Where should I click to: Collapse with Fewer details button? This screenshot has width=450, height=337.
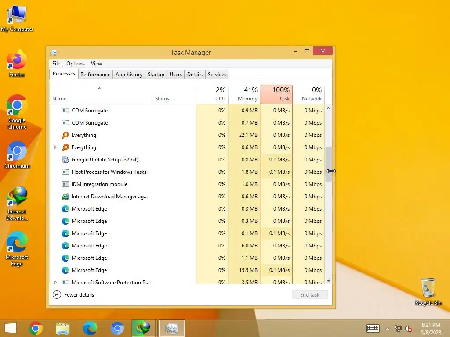tap(73, 294)
